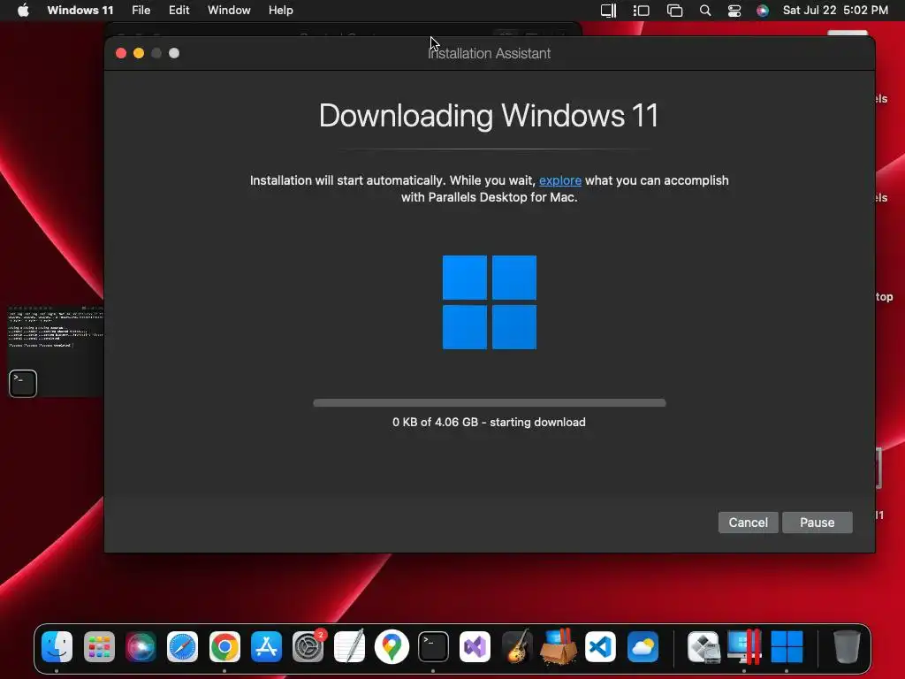Click the Siri icon in the menu bar
This screenshot has height=679, width=905.
point(763,10)
